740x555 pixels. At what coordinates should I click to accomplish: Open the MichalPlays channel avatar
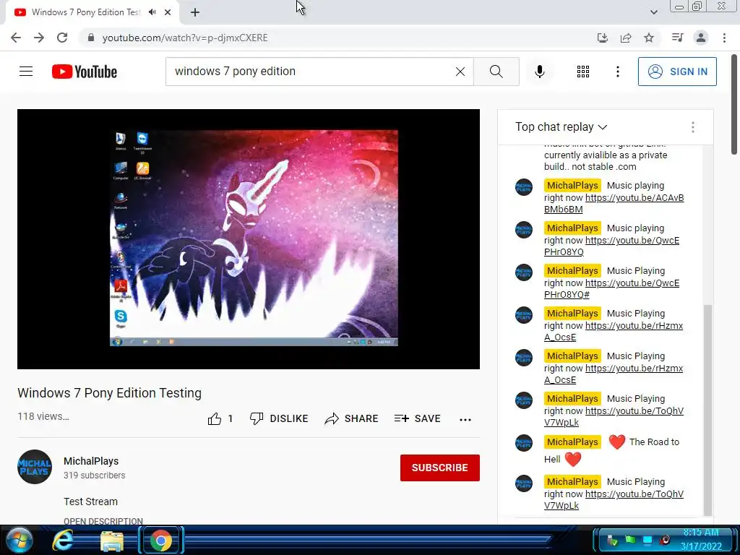tap(35, 467)
